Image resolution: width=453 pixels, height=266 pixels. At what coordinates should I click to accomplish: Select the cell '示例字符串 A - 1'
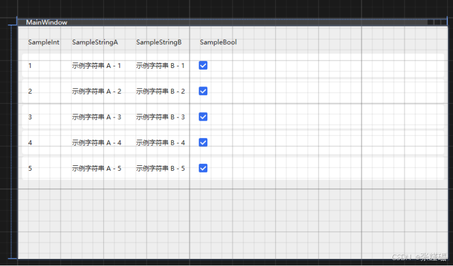(x=97, y=66)
